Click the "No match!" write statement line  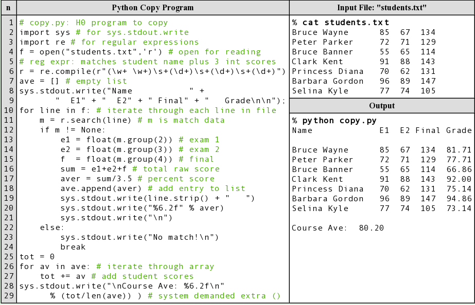139,237
